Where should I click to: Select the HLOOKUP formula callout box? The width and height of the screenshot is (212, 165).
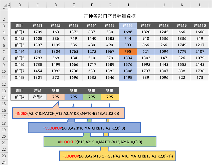point(100,141)
